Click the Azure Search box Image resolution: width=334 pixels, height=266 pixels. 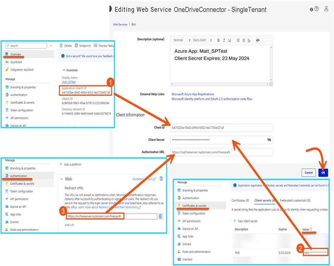(26, 46)
